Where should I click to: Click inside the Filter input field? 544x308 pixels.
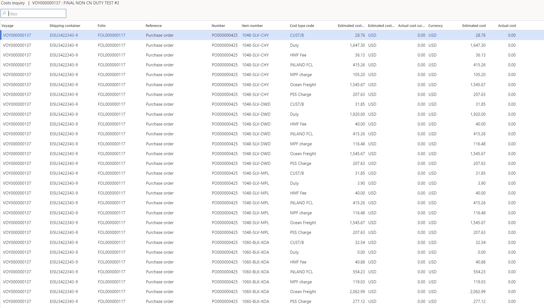pyautogui.click(x=33, y=13)
